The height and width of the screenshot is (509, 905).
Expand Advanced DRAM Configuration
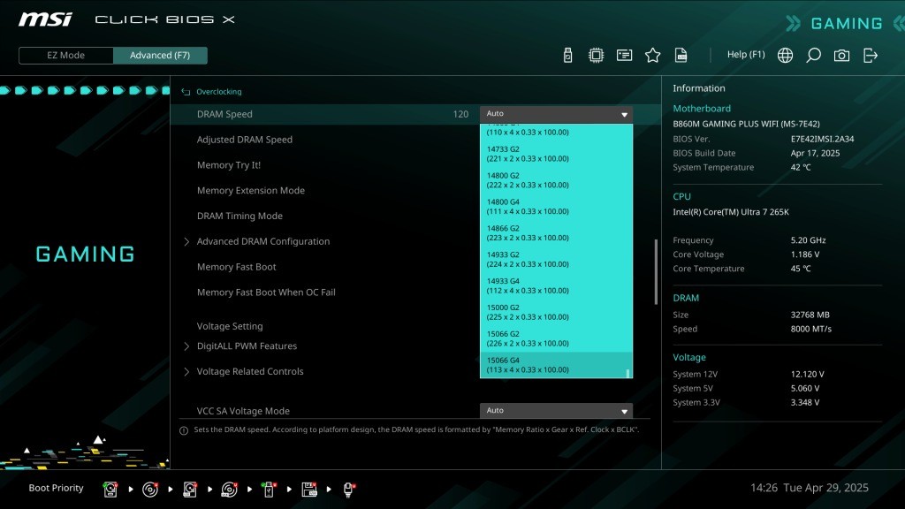[262, 241]
